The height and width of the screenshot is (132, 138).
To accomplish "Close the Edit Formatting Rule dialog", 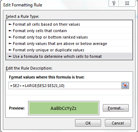I will click(127, 3).
